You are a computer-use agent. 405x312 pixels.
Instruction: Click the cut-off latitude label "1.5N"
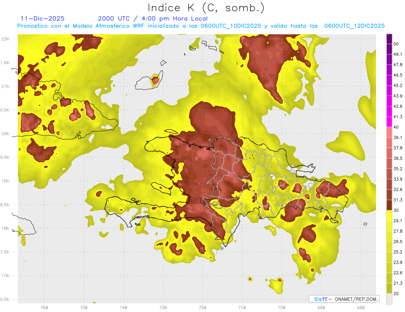5,63
